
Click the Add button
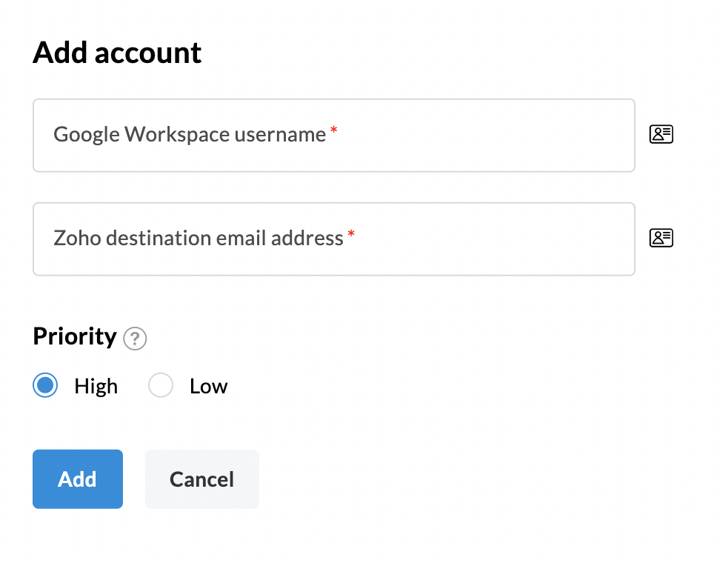(x=78, y=479)
